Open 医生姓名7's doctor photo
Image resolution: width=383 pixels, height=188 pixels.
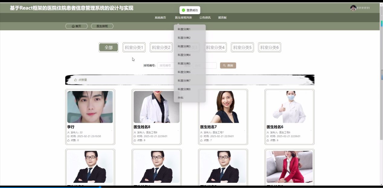223,107
